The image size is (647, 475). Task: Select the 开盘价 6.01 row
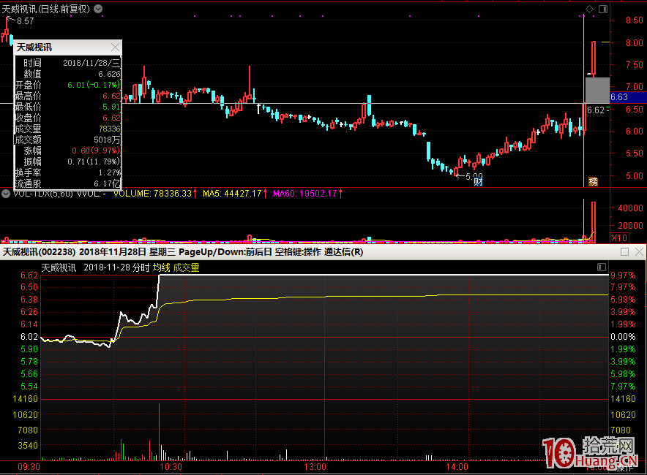67,85
